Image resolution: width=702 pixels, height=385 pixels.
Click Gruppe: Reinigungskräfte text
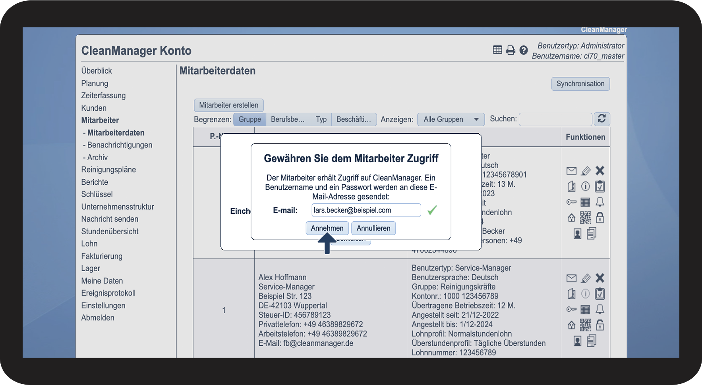point(454,287)
